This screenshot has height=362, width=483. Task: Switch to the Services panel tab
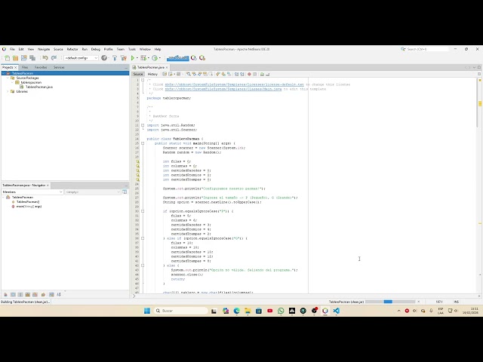(x=59, y=67)
